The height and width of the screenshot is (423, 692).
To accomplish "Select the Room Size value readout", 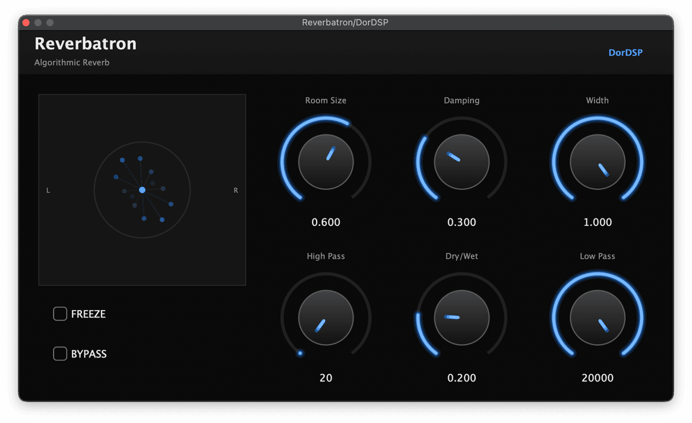I will (326, 222).
